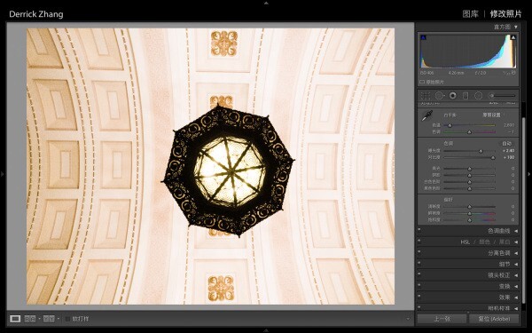532x333 pixels.
Task: Expand the 变换 transform panel
Action: click(516, 287)
